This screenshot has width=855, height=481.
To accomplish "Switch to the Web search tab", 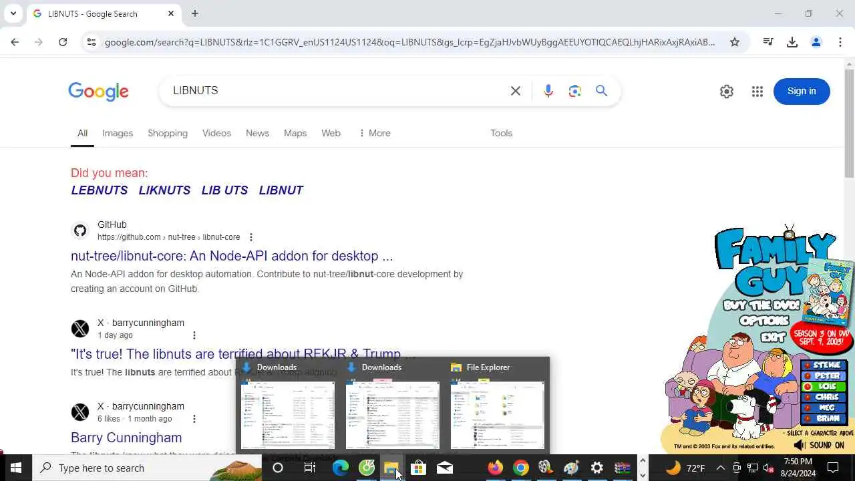I will [331, 133].
